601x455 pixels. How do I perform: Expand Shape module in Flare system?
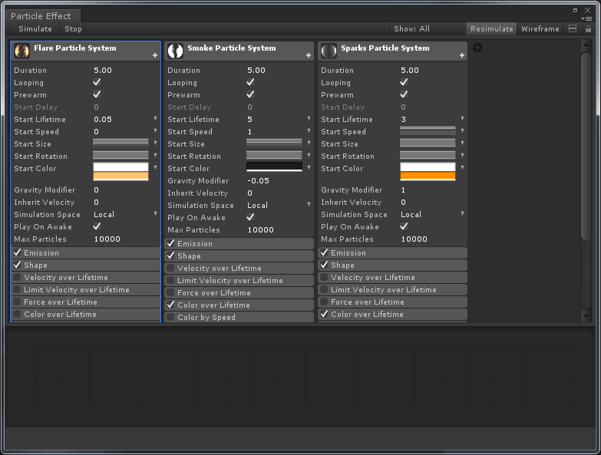tap(85, 265)
